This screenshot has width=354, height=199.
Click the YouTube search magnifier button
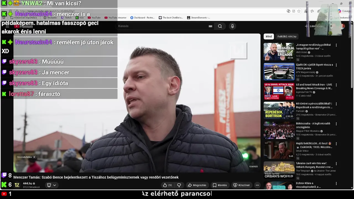[x=220, y=26]
